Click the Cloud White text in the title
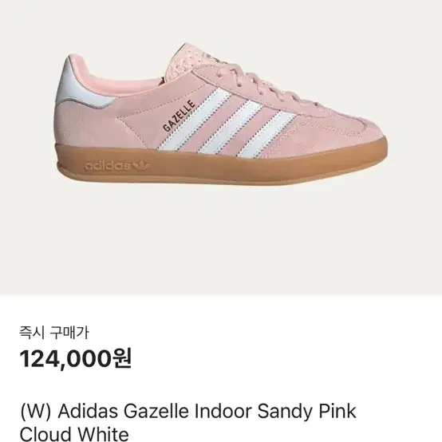This screenshot has width=442, height=442. (74, 433)
